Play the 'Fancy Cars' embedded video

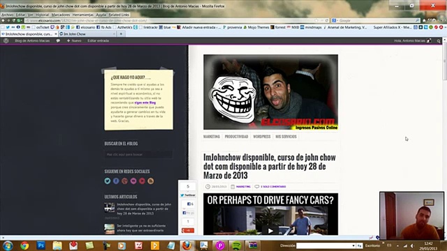click(270, 230)
